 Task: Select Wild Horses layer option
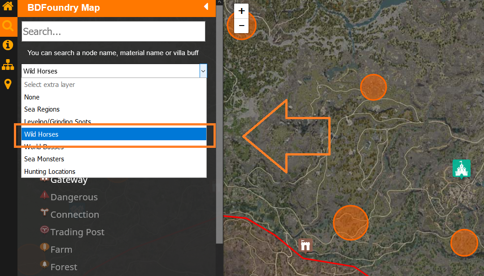coord(113,134)
